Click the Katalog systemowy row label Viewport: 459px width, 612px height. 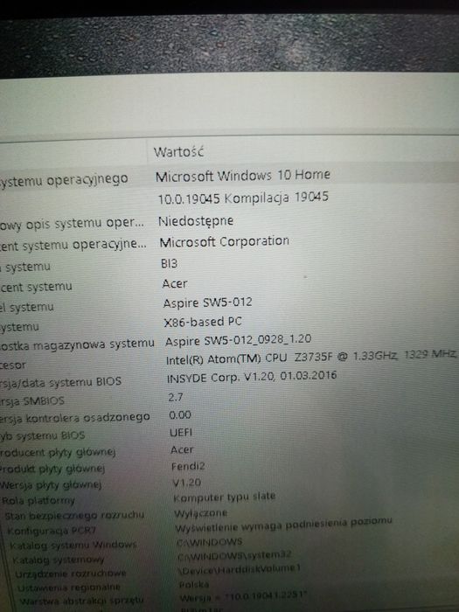[x=59, y=560]
